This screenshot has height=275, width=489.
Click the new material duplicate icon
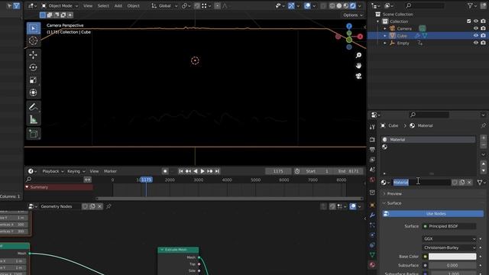pyautogui.click(x=461, y=183)
